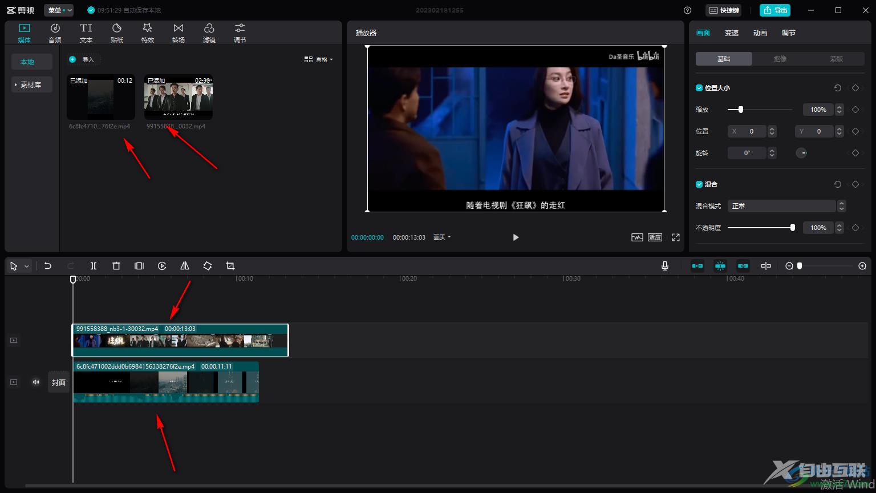Open the help question mark icon
Screen dimensions: 876x493
tap(687, 10)
